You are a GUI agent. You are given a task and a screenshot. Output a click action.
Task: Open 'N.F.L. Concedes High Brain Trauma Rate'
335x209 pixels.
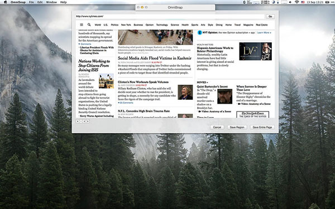pos(144,111)
